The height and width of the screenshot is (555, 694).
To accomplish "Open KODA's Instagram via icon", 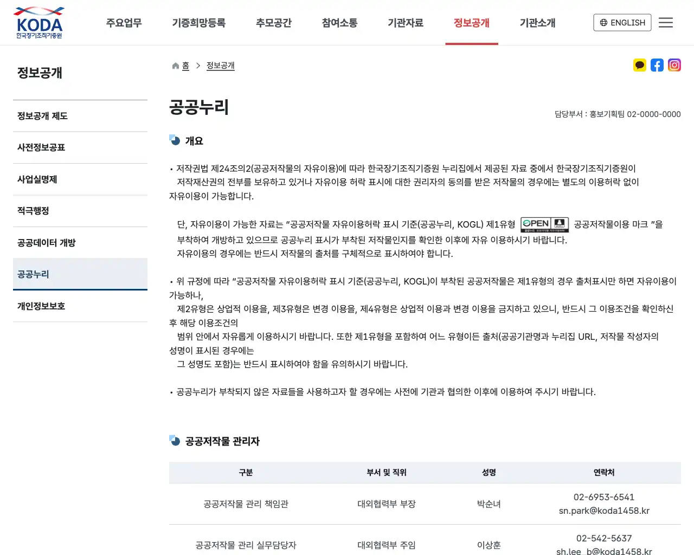I will click(x=674, y=64).
